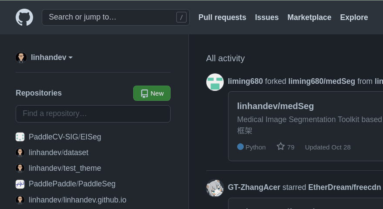Expand the linhandev account switcher dropdown
This screenshot has height=209, width=383.
coord(51,57)
